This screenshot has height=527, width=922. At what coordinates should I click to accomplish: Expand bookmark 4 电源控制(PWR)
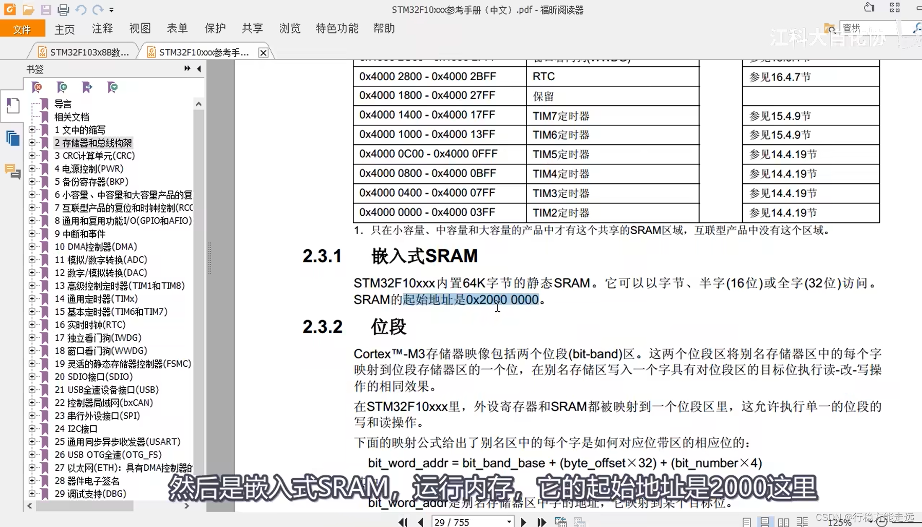32,168
